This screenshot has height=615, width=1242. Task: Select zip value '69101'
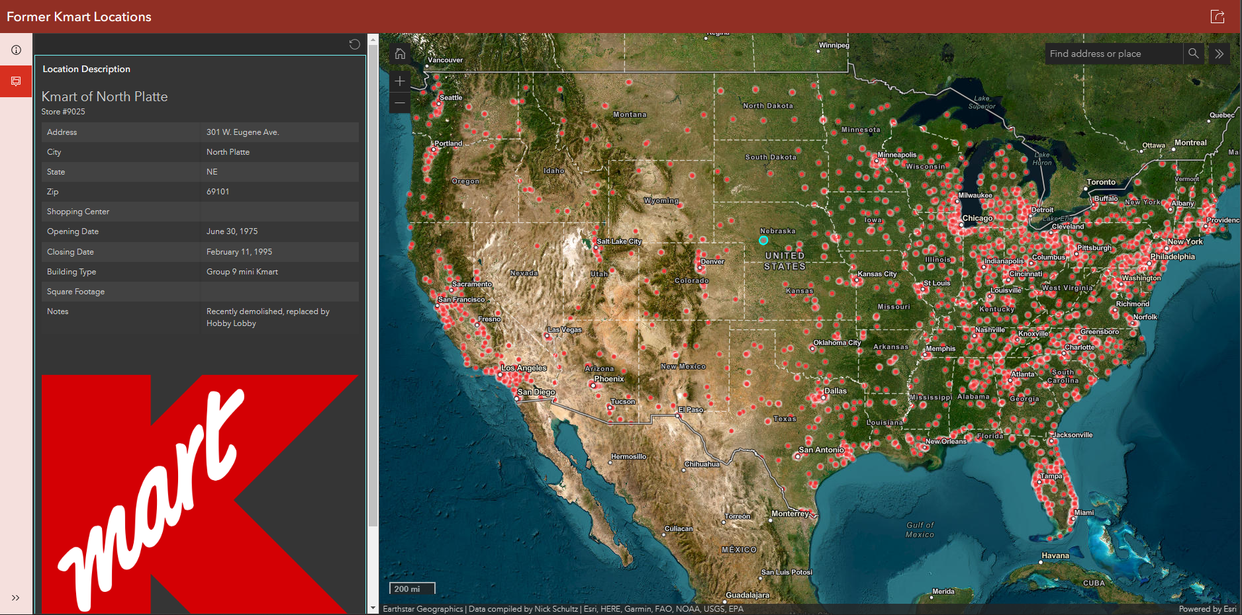tap(218, 192)
